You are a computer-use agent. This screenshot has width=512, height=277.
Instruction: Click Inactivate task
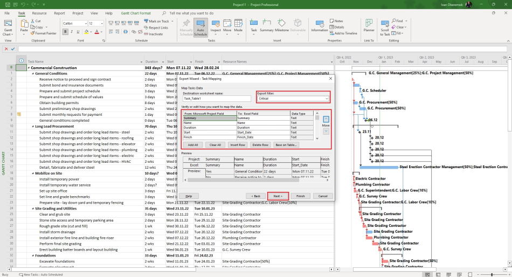tap(153, 34)
